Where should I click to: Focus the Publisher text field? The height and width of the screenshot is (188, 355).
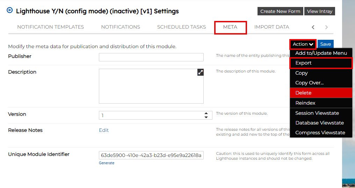151,57
